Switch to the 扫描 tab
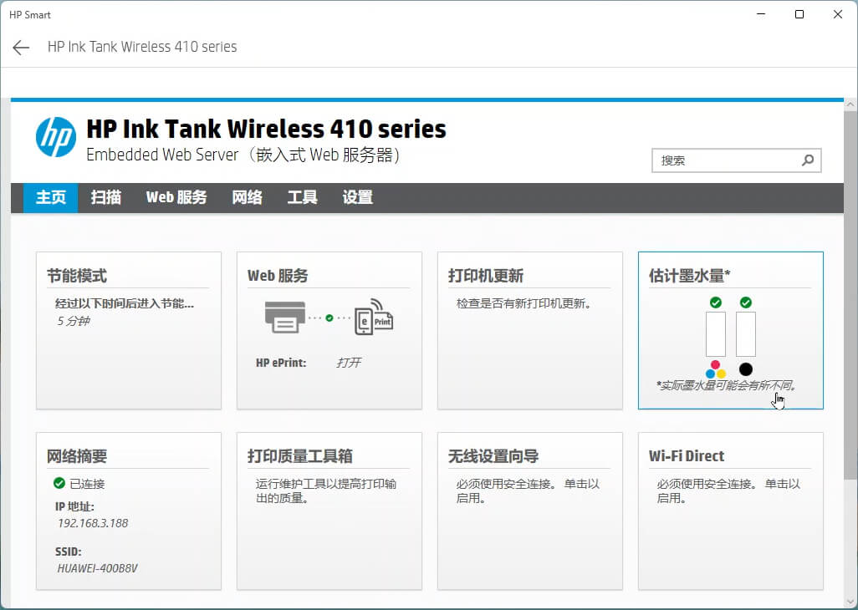The height and width of the screenshot is (610, 858). (x=105, y=197)
